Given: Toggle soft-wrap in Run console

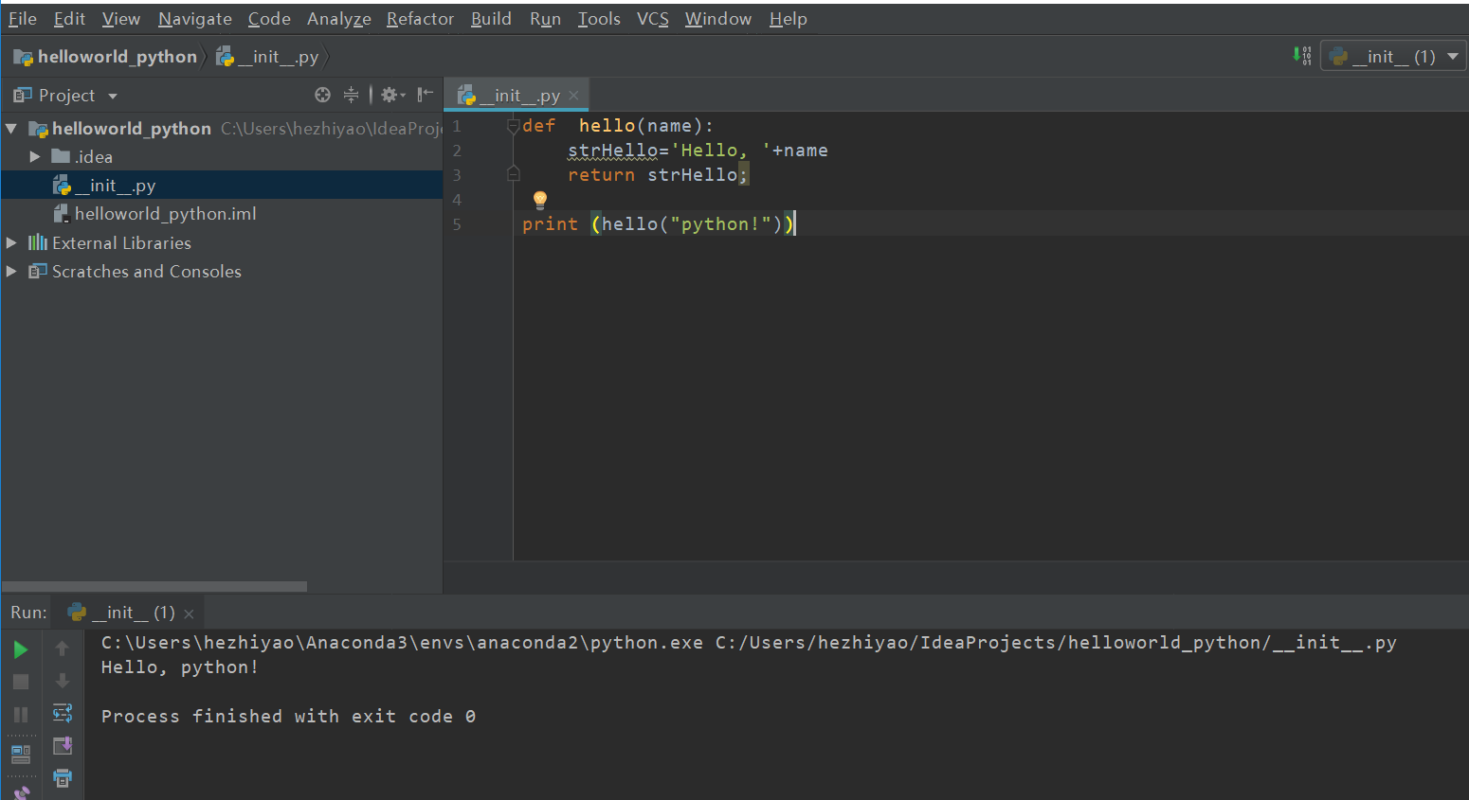Looking at the screenshot, I should [x=63, y=713].
